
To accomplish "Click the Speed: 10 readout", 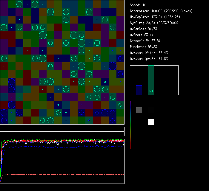I will 138,5.
